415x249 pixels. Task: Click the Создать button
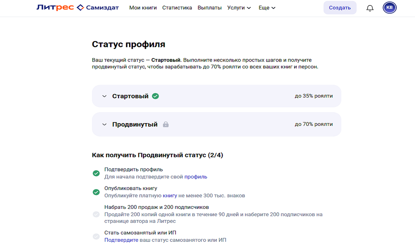[340, 7]
